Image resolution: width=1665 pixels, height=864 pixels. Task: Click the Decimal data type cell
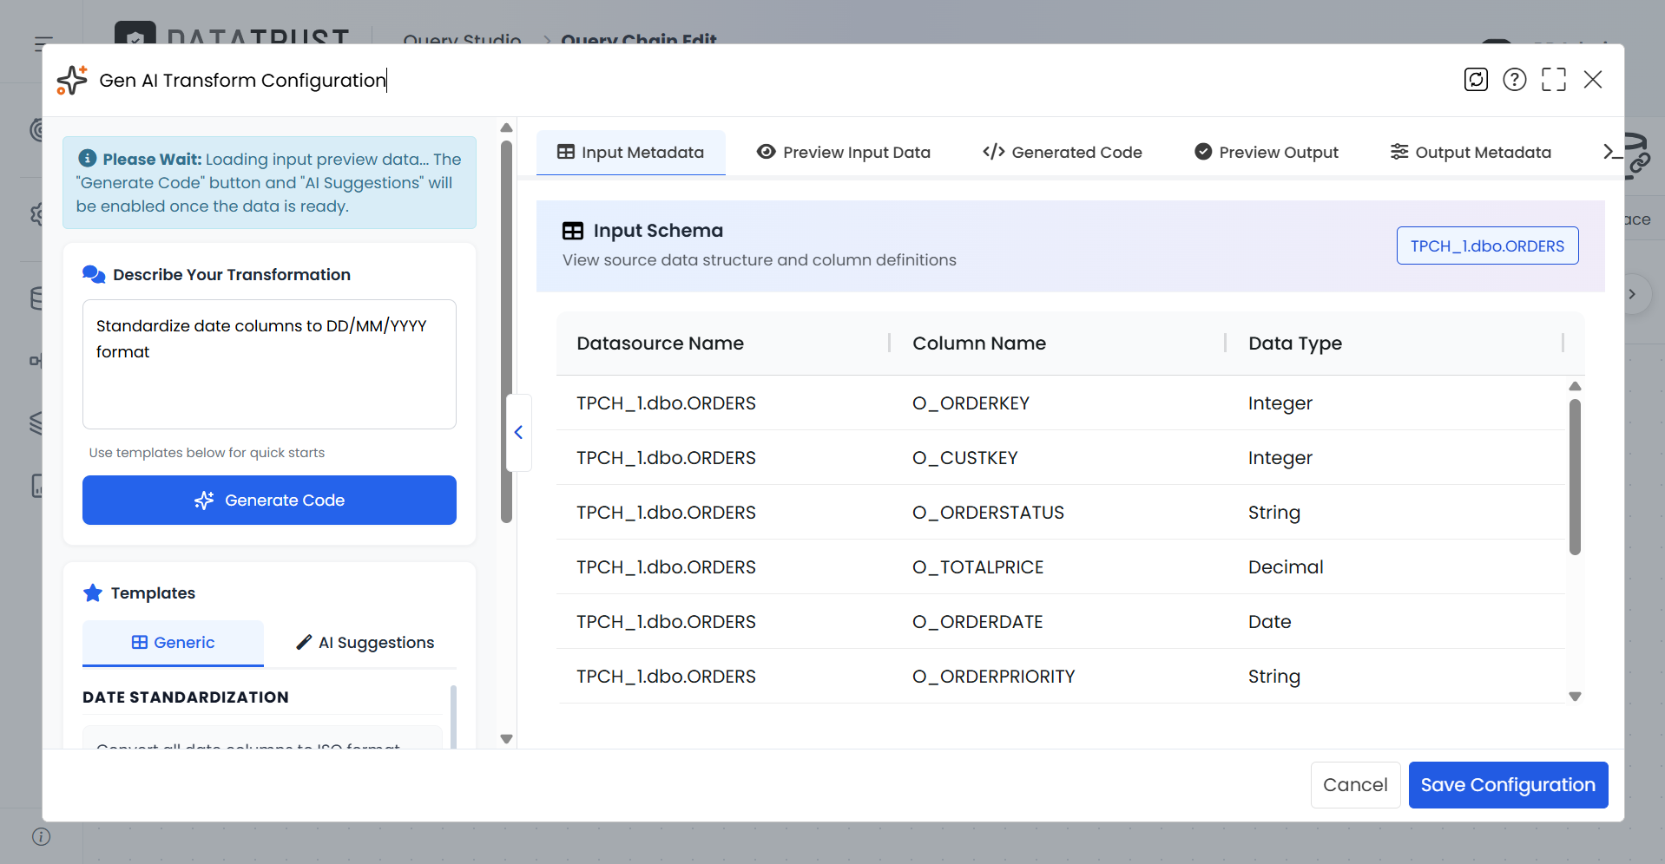click(1286, 567)
